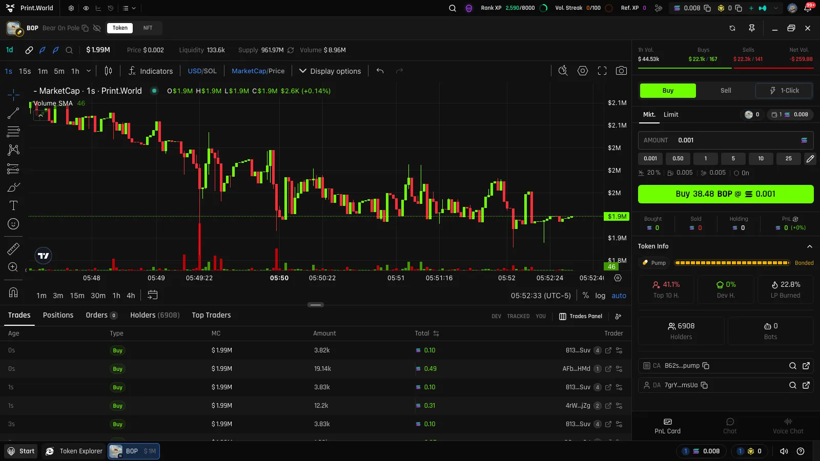Open Print.World settings gear
Screen dimensions: 820x461
pos(71,8)
